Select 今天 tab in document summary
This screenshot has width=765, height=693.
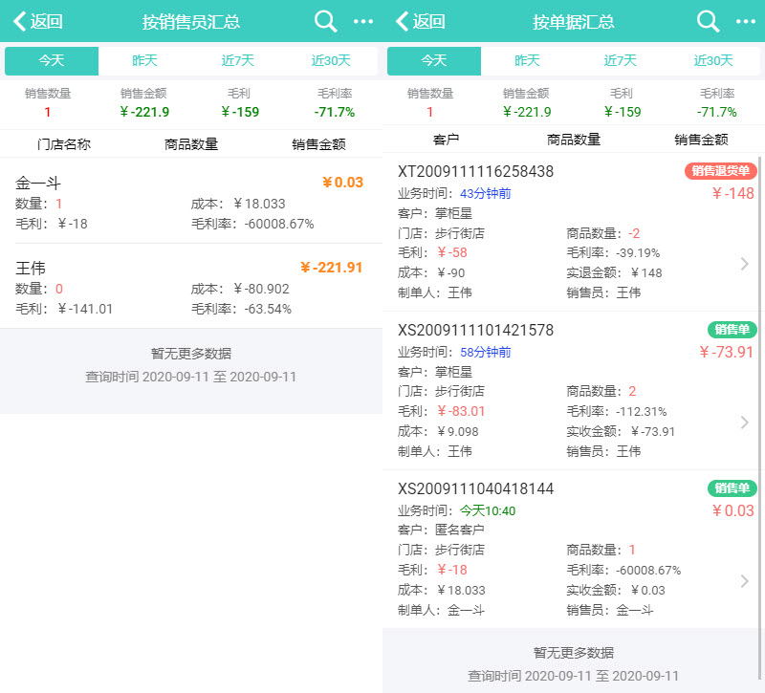pyautogui.click(x=434, y=60)
